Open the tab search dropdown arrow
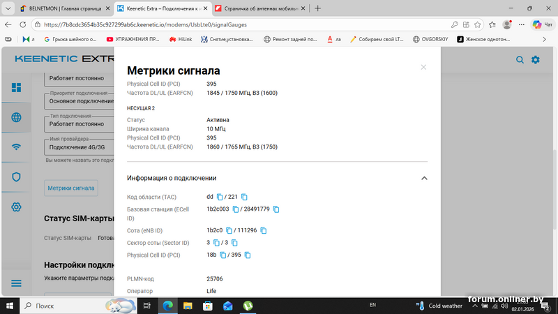Viewport: 558px width, 314px height. point(8,8)
